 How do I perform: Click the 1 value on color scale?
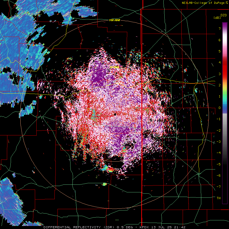pyautogui.click(x=220, y=96)
